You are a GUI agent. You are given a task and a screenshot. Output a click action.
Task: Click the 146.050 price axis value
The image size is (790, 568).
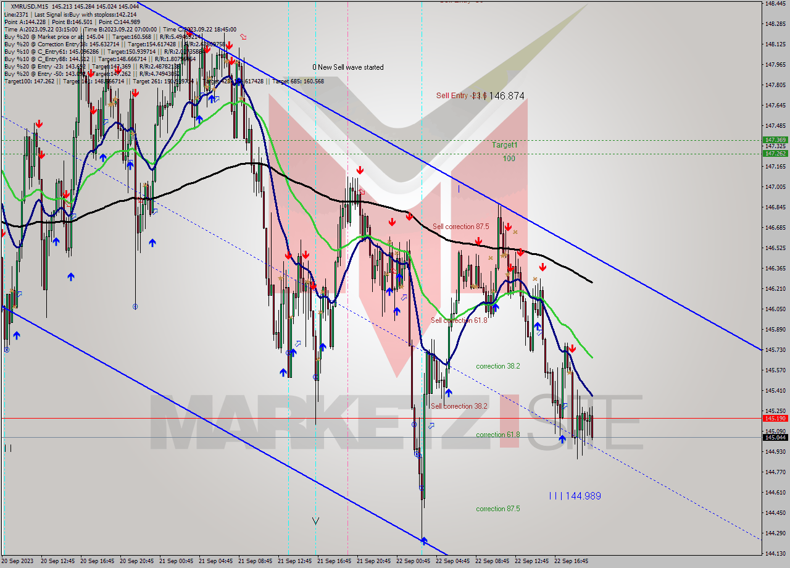(775, 309)
